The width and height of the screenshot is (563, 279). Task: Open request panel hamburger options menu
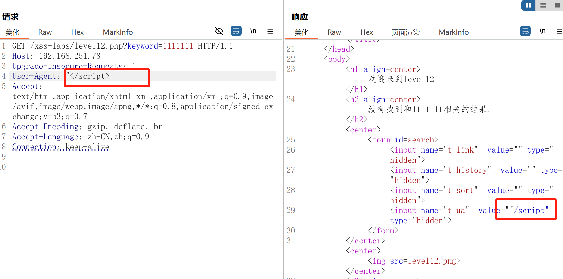point(270,31)
